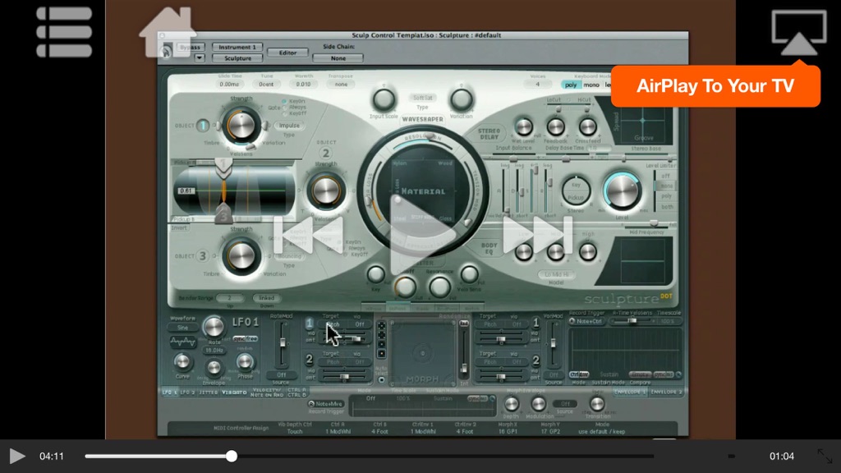Open the Sculpture plugin dropdown
The width and height of the screenshot is (841, 473).
click(237, 58)
